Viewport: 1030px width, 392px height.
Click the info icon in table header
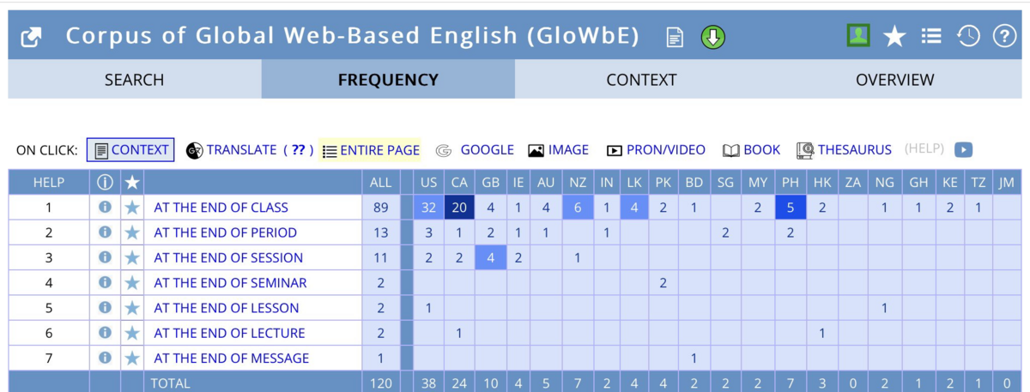(x=105, y=182)
